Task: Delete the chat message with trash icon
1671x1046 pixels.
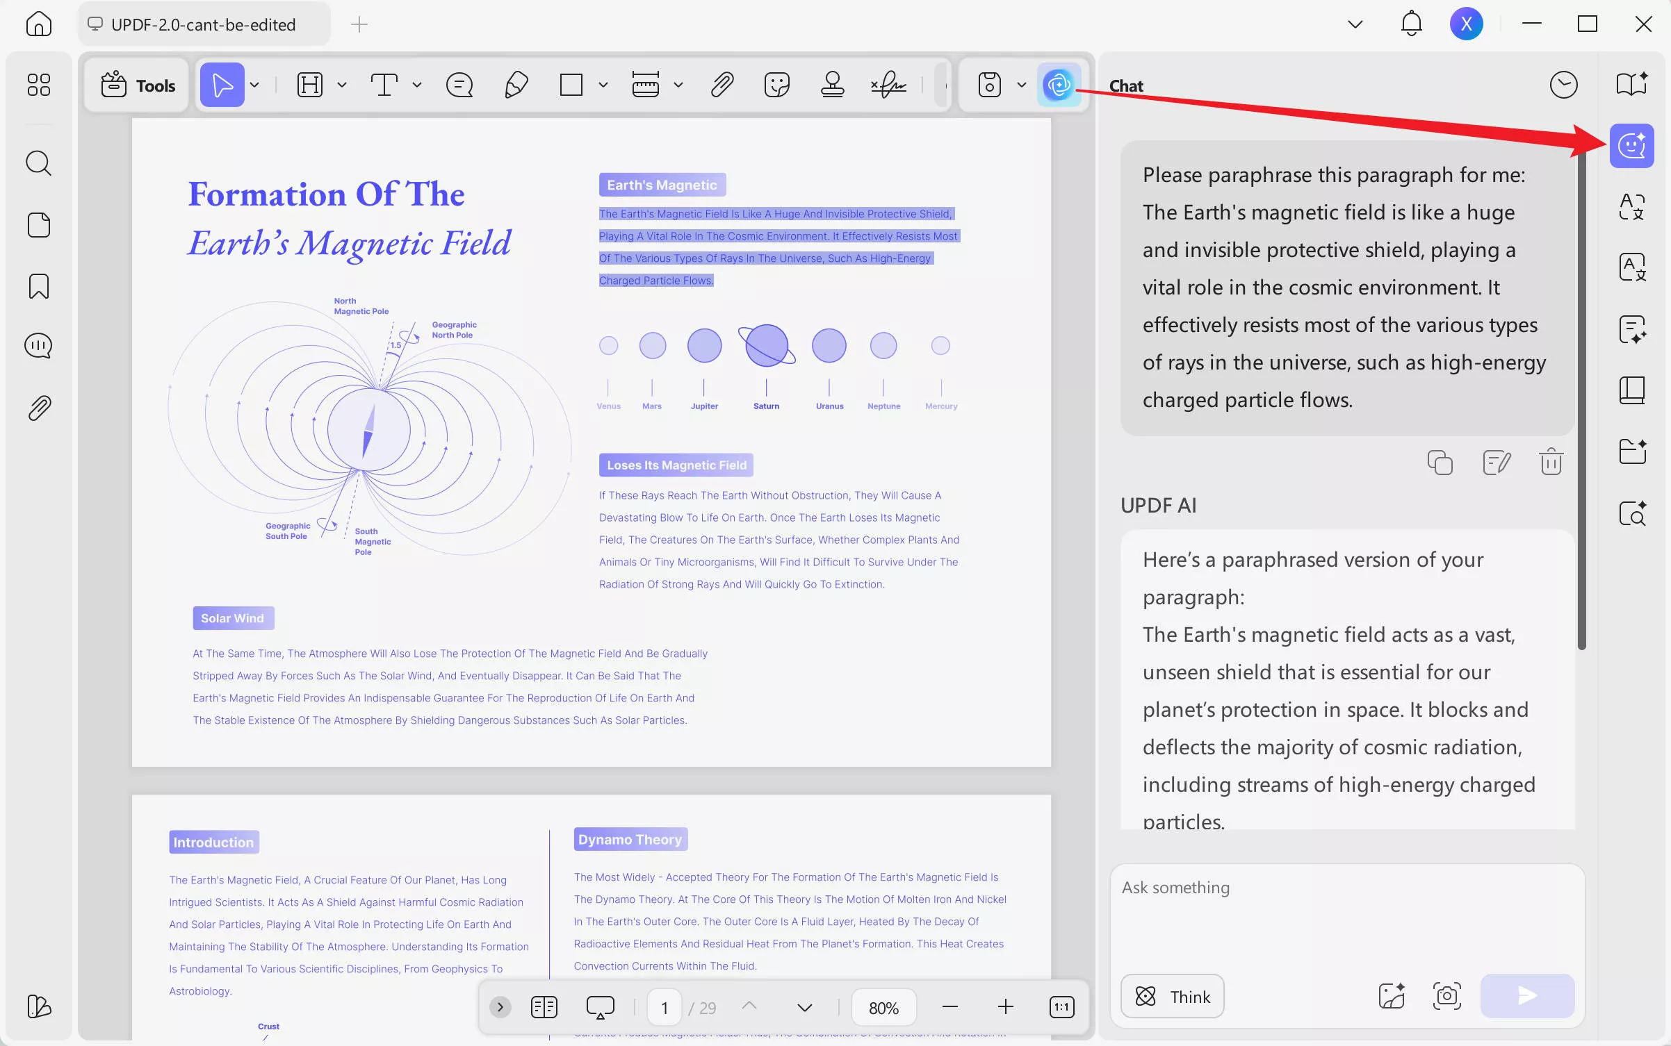Action: click(x=1551, y=462)
